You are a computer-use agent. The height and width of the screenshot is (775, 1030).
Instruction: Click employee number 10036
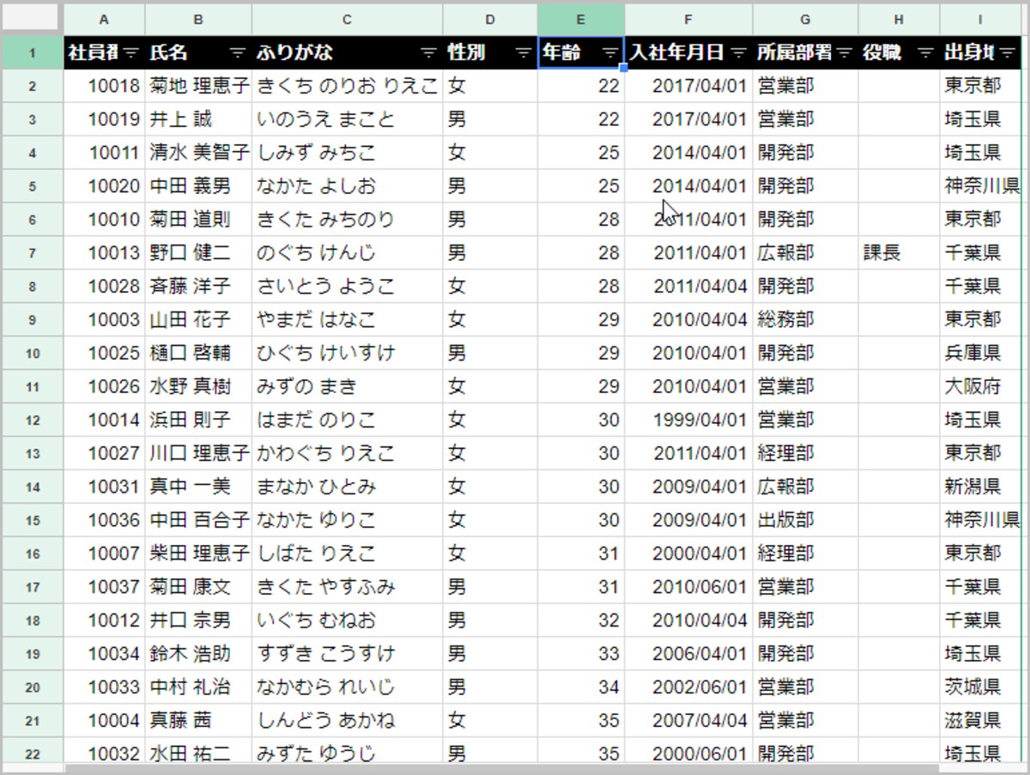(x=105, y=521)
